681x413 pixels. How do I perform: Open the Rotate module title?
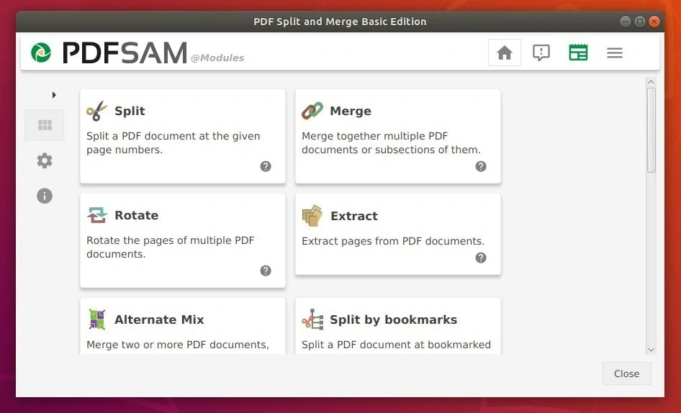(136, 215)
